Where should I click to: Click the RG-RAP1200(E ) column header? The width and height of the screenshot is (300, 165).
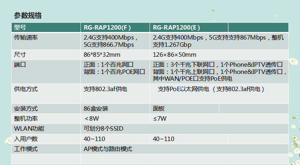[x=176, y=28]
